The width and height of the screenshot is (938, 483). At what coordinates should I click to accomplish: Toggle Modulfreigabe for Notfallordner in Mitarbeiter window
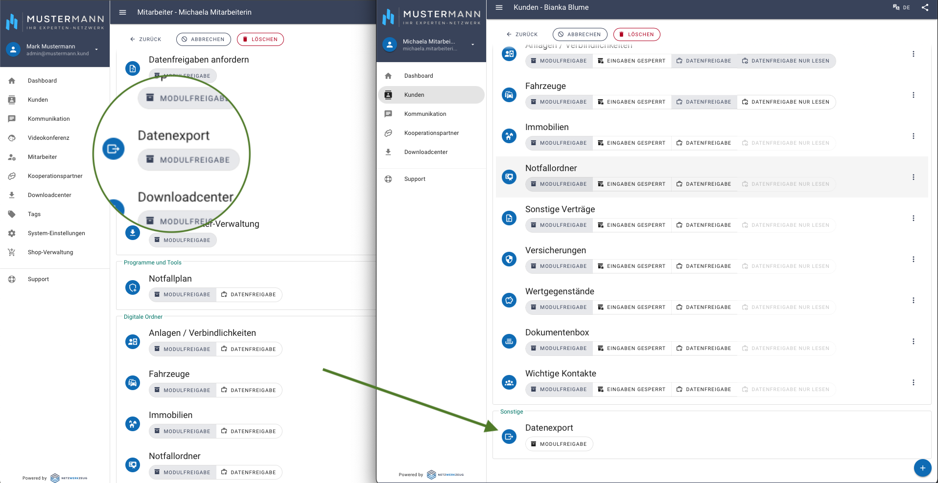(182, 472)
